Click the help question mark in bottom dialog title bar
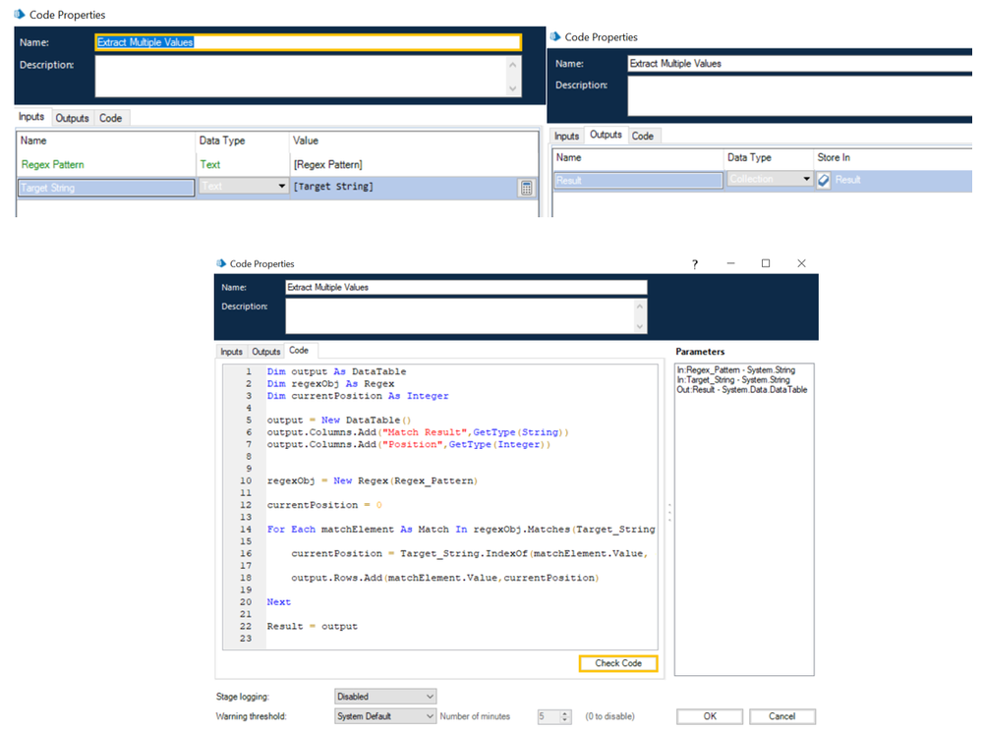 click(694, 263)
